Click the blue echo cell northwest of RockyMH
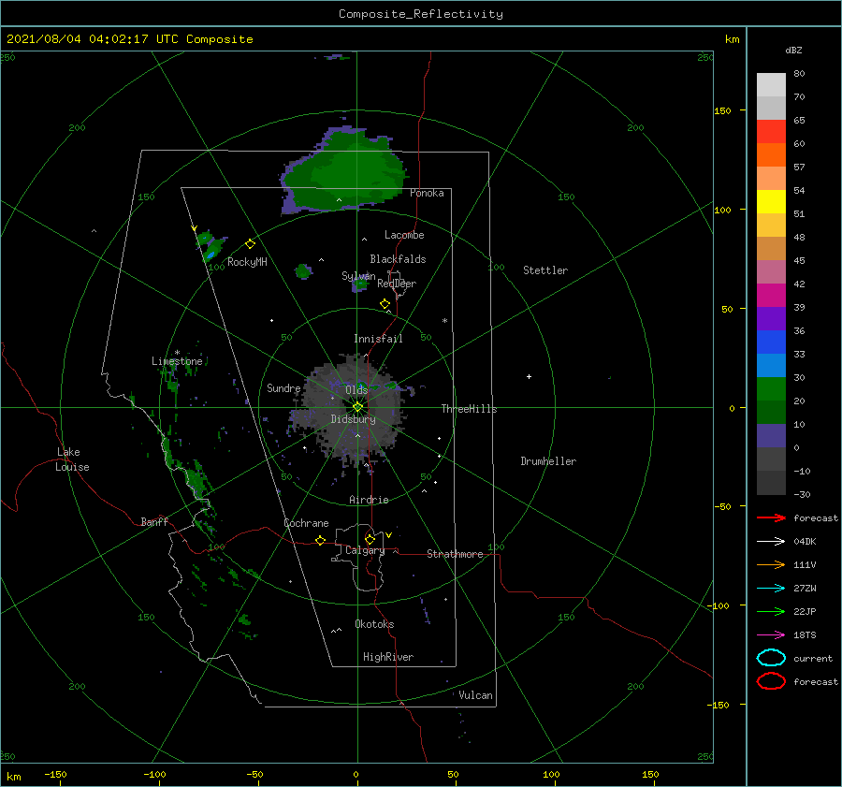Screen dimensions: 842x787 211,255
